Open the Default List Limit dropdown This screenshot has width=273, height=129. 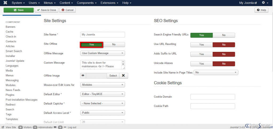[103, 122]
